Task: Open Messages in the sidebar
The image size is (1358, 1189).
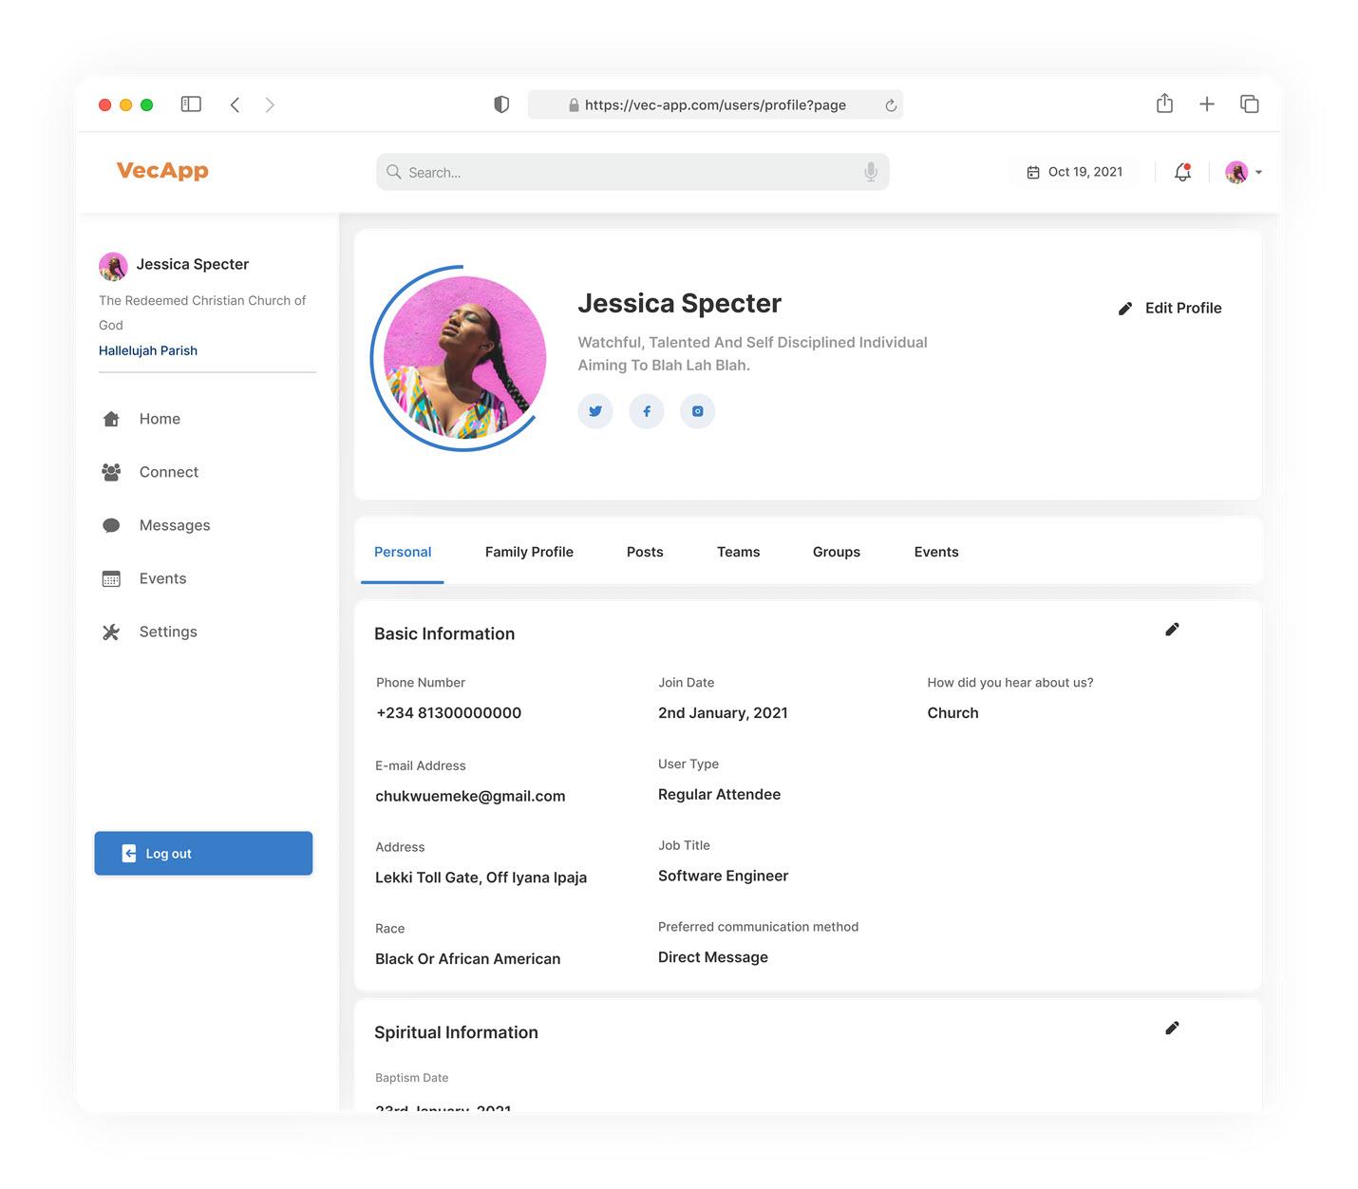Action: coord(174,525)
